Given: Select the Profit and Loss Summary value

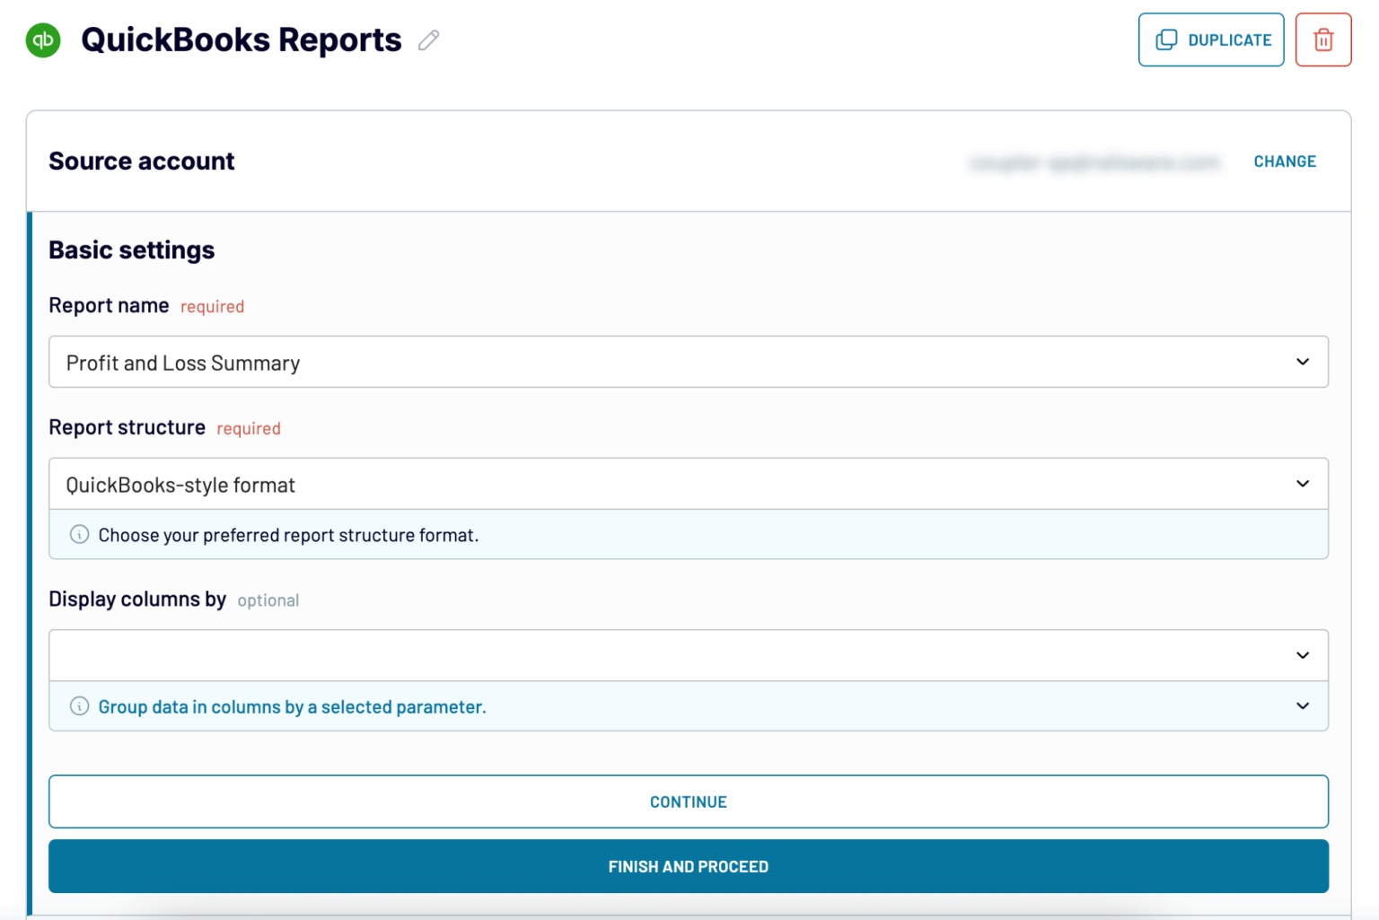Looking at the screenshot, I should point(182,362).
